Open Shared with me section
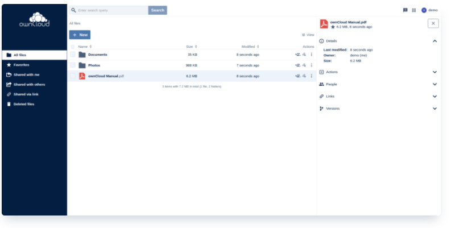Viewport: 451px width, 228px height. [x=35, y=74]
